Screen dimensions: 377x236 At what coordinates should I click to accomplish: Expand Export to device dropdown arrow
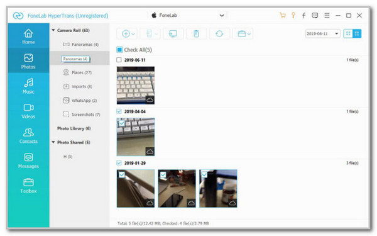(156, 34)
